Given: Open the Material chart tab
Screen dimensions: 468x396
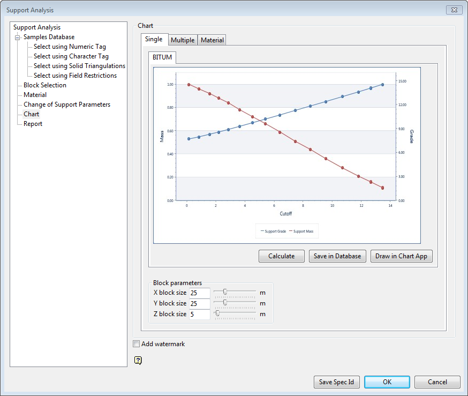Looking at the screenshot, I should coord(212,40).
